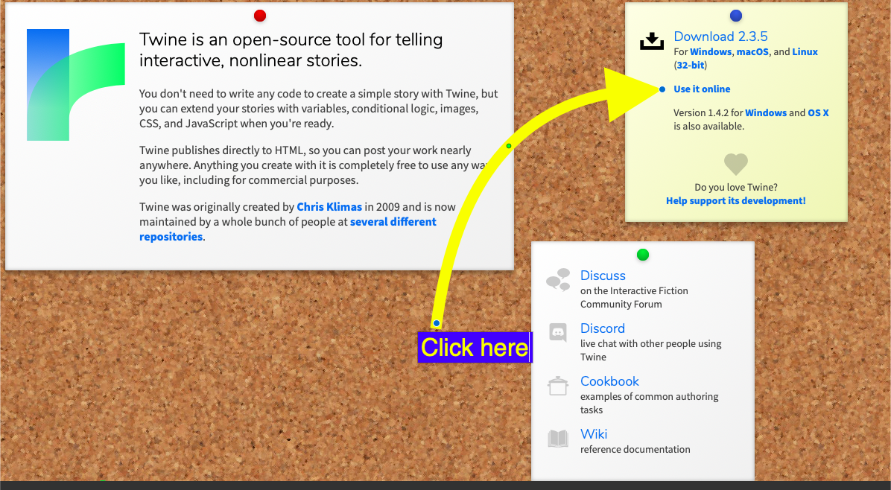This screenshot has width=891, height=490.
Task: Click 'live chat with other people using Twine' text
Action: (x=650, y=350)
